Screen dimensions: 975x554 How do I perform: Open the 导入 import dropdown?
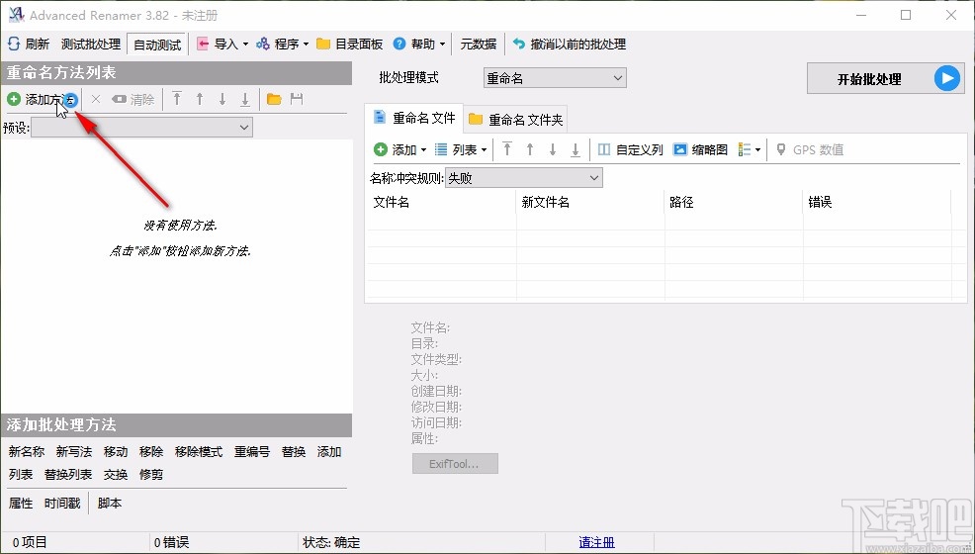[222, 45]
